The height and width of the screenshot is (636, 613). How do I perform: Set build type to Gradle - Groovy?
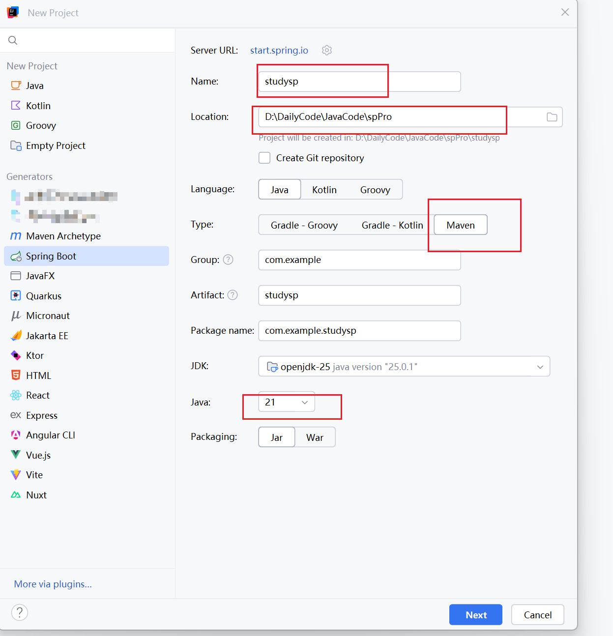click(x=304, y=225)
